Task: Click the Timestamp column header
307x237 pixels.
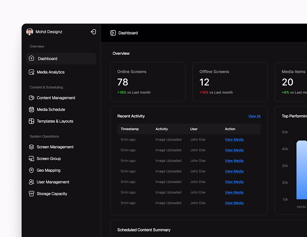Action: click(130, 129)
